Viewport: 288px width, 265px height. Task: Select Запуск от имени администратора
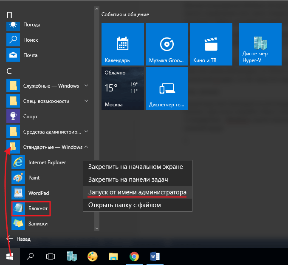137,192
